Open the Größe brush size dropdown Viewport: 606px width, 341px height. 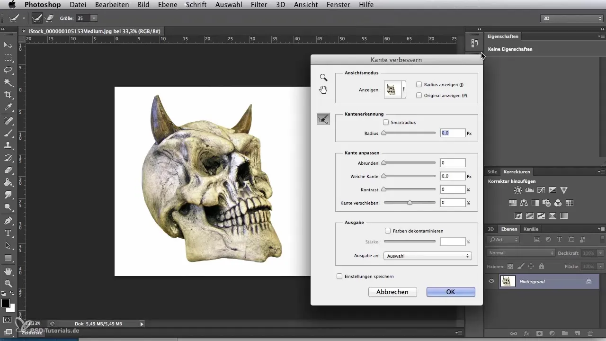(x=94, y=18)
